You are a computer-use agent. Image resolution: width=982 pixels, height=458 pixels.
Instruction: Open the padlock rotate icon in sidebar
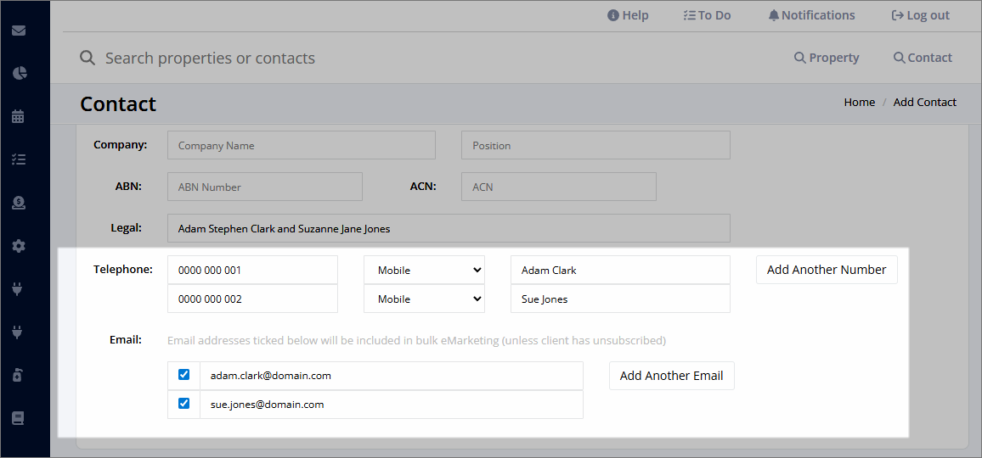click(19, 376)
